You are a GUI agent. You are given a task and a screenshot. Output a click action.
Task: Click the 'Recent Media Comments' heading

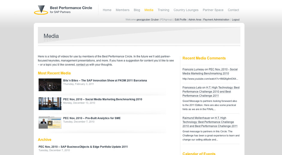[204, 58]
